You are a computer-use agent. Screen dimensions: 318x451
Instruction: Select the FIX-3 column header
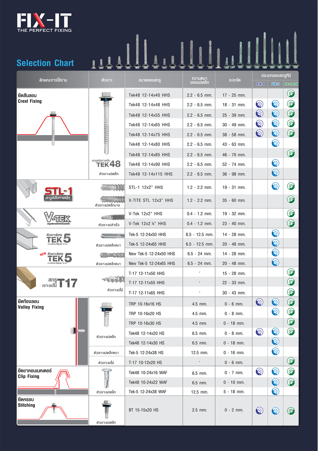point(275,84)
